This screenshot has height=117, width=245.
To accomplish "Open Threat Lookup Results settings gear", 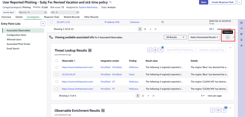I will tap(155, 50).
